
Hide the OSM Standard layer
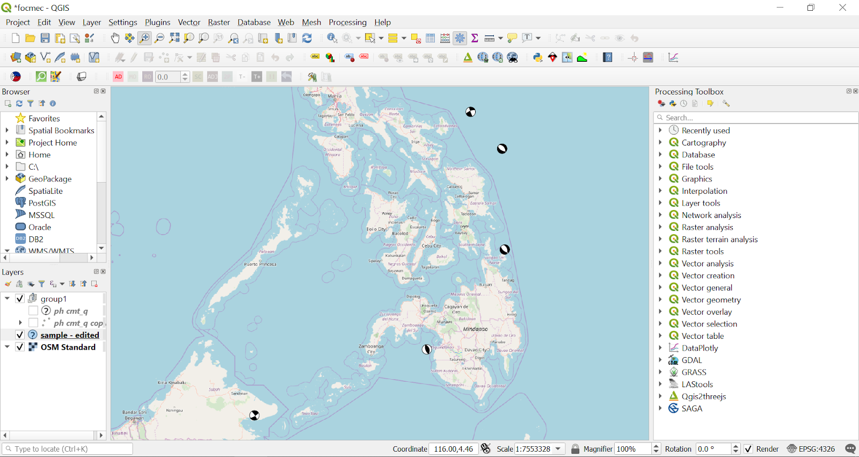point(20,347)
